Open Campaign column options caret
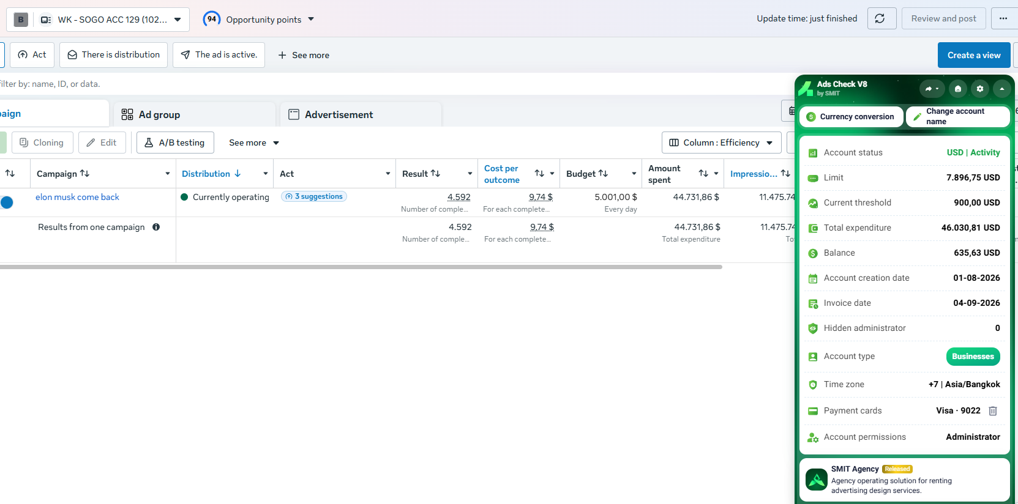 coord(168,174)
